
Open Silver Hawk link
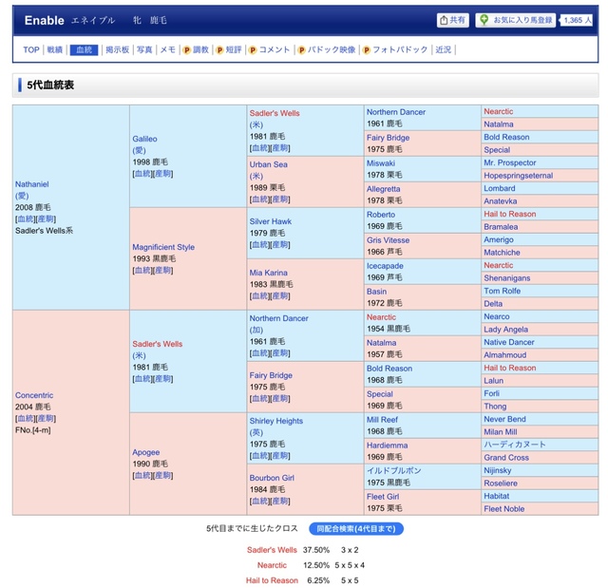(x=270, y=221)
